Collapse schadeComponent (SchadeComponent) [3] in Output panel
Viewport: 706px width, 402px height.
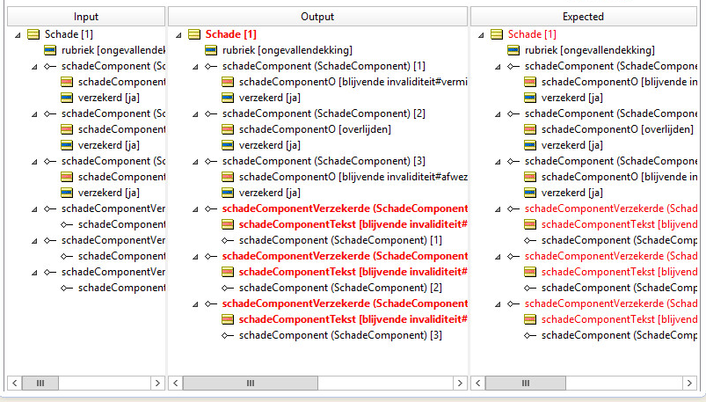click(197, 161)
